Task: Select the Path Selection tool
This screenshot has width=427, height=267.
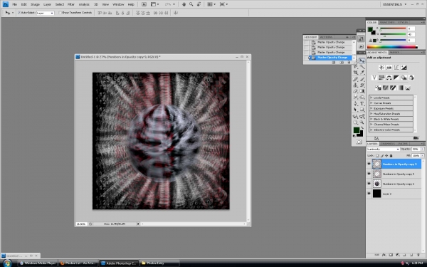Action: pyautogui.click(x=355, y=110)
